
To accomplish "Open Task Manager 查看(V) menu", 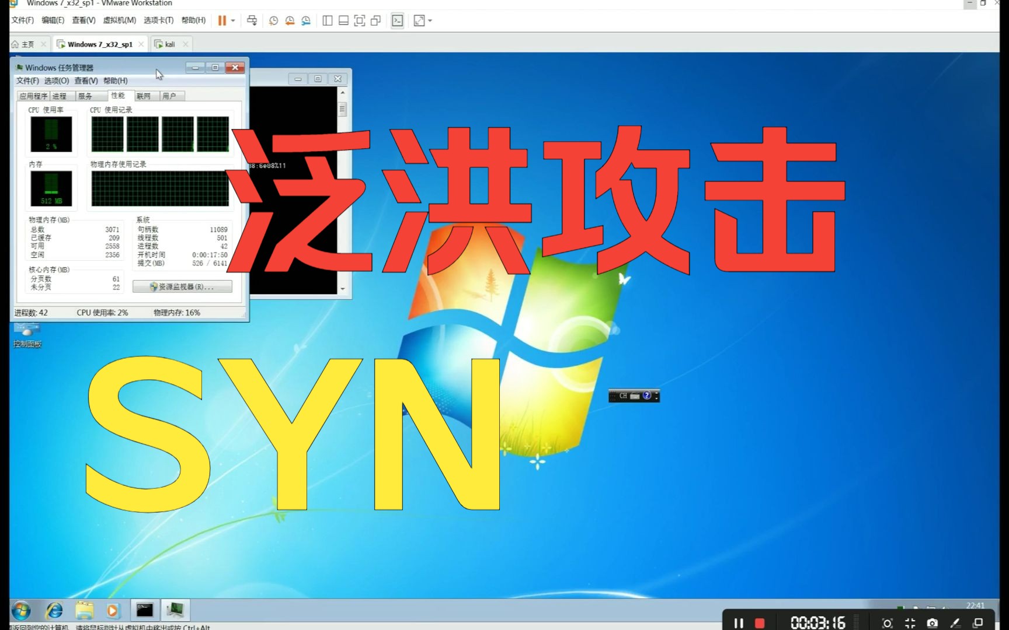I will click(x=86, y=80).
